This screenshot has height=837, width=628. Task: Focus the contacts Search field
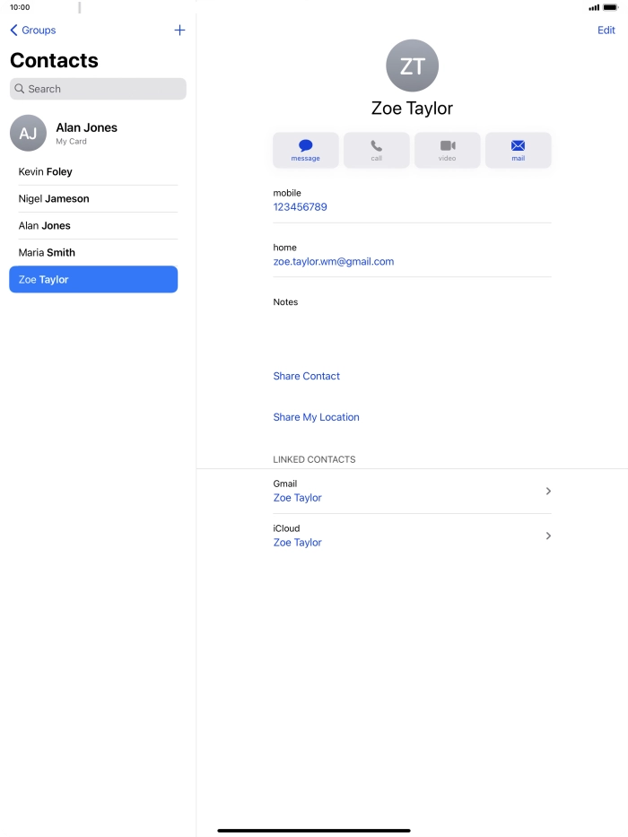tap(98, 89)
